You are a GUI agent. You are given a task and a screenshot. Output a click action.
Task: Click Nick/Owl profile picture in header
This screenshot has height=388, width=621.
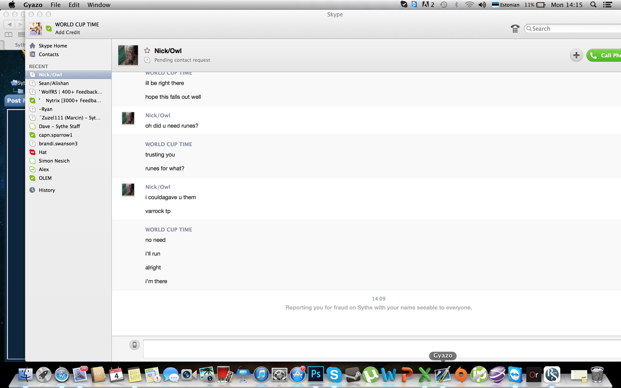[128, 55]
